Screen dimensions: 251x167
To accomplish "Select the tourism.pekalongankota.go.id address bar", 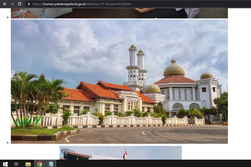I will [x=138, y=4].
